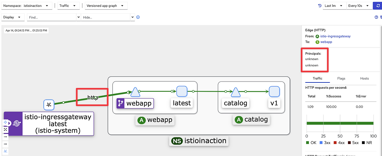
Task: Click the dark 5xx legend swatch
Action: pyautogui.click(x=349, y=143)
